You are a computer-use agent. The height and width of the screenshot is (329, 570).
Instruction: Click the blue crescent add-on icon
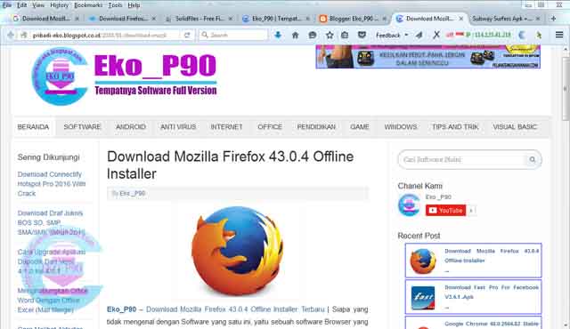[x=522, y=36]
